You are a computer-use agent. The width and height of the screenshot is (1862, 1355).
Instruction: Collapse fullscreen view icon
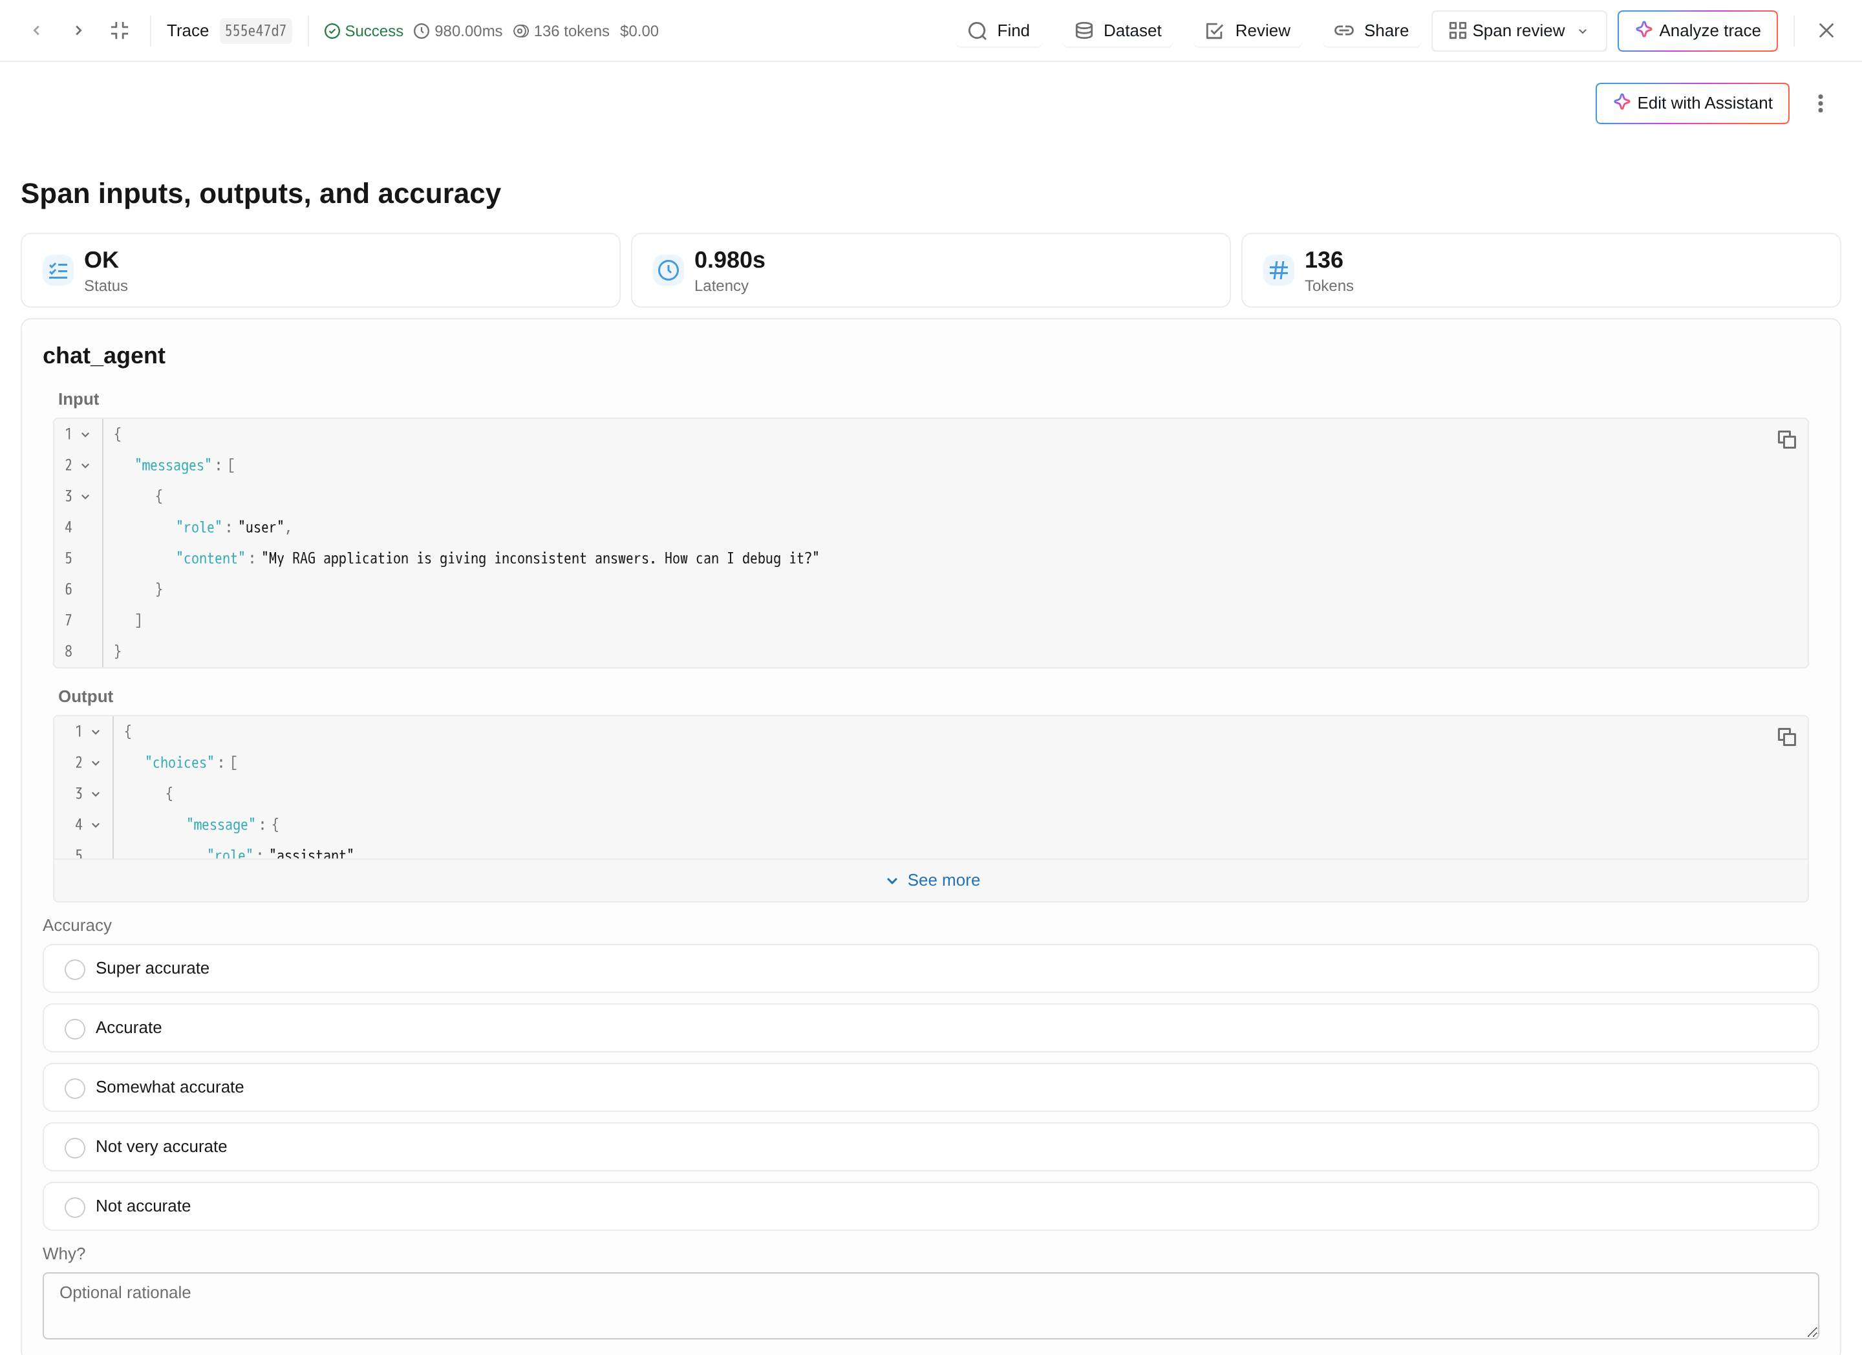coord(120,30)
